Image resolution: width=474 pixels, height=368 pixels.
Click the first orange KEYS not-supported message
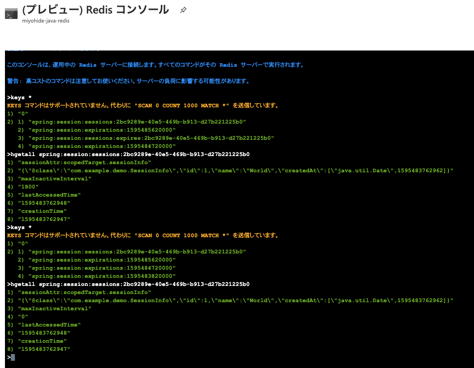click(x=143, y=106)
